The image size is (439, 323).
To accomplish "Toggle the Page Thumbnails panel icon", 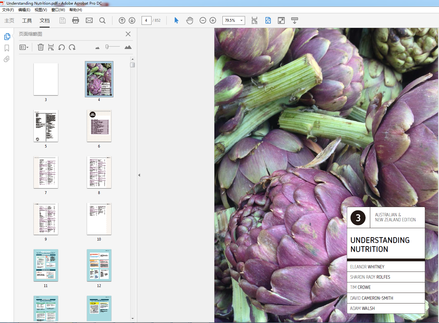I will click(x=7, y=37).
